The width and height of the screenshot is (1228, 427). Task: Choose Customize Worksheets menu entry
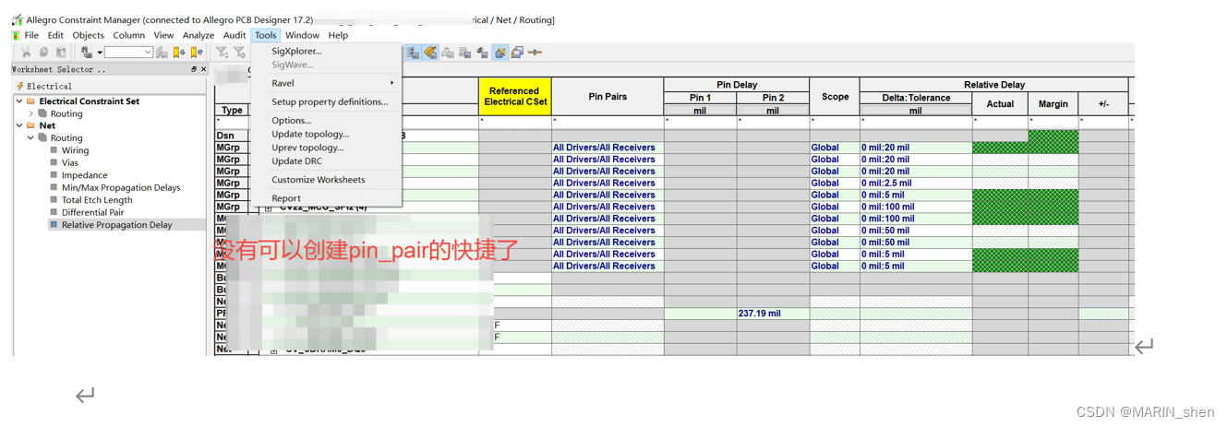point(319,180)
